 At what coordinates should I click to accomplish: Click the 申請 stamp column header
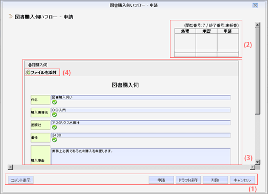228,31
